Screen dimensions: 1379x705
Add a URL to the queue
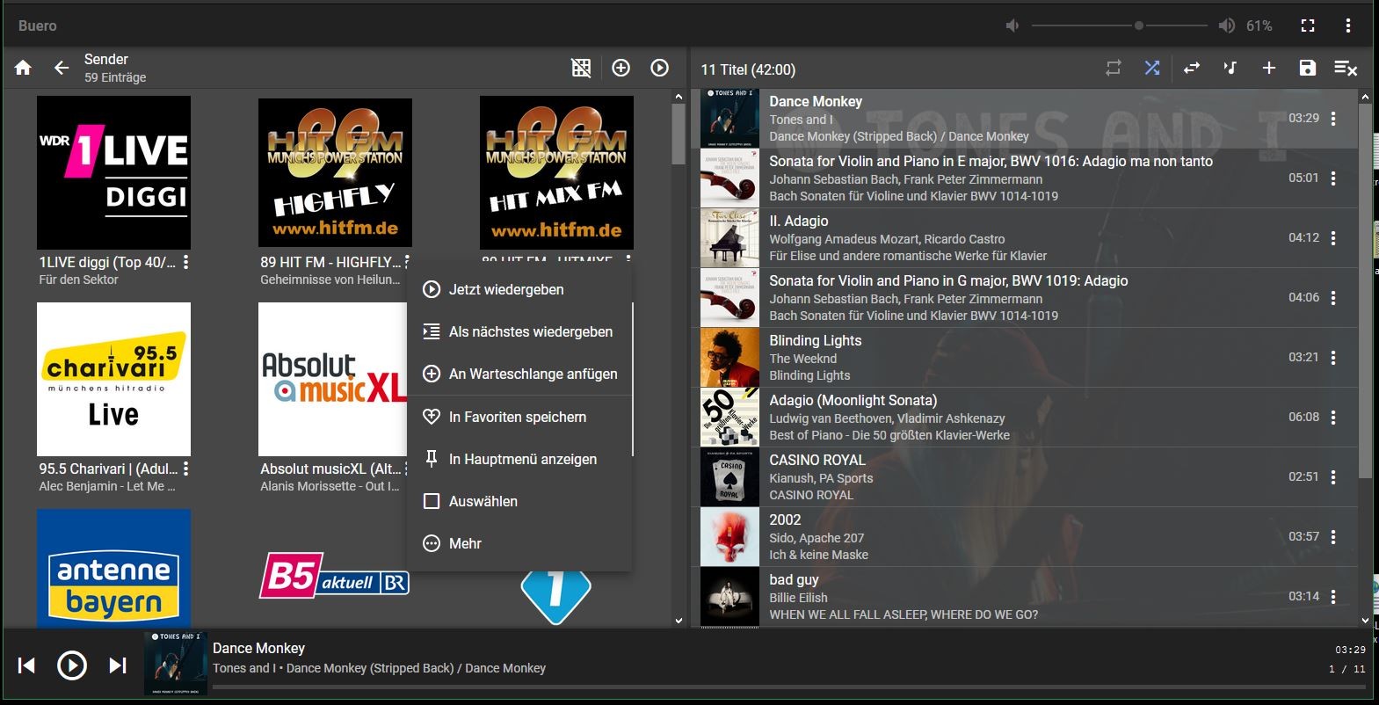click(1269, 68)
